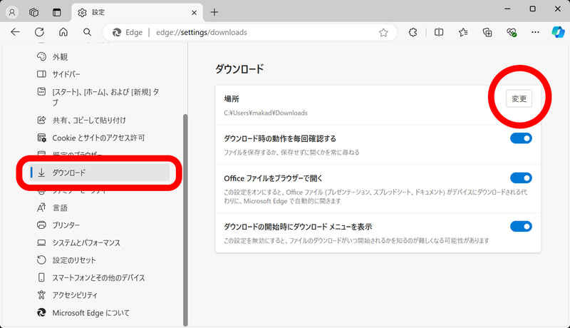570x328 pixels.
Task: Select ダウンロード in the sidebar
Action: [99, 173]
